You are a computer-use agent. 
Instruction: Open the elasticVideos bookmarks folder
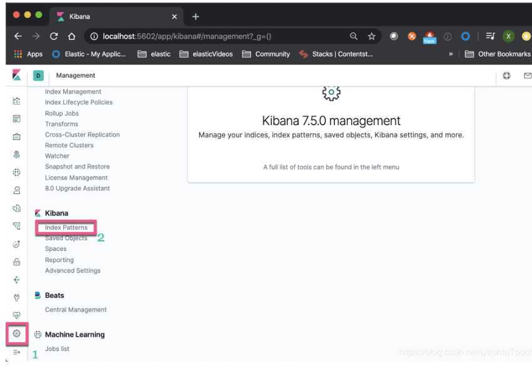click(207, 54)
